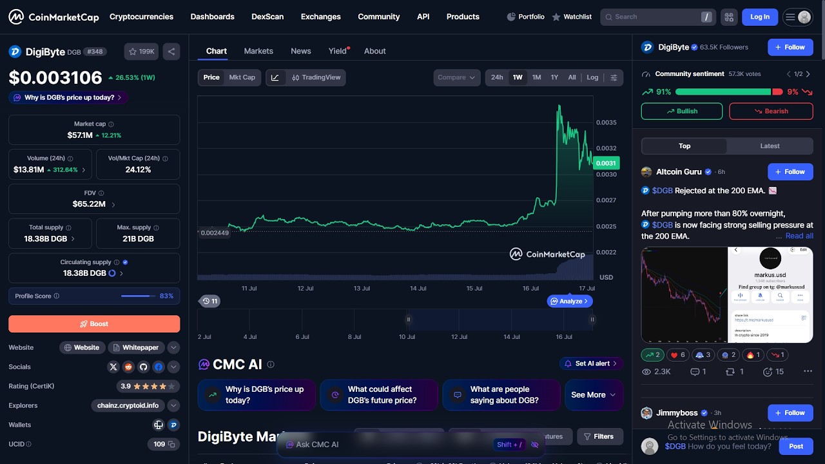Image resolution: width=825 pixels, height=464 pixels.
Task: Share DigiByte page via share icon
Action: (x=171, y=52)
